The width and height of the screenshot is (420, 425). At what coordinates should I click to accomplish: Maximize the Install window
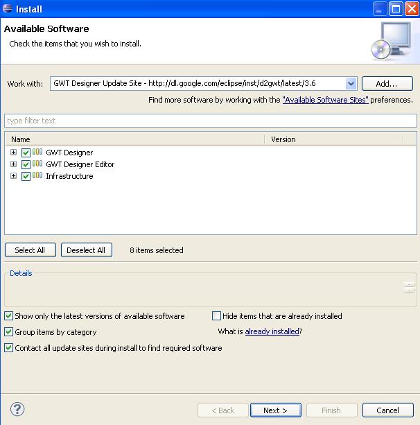tap(396, 9)
